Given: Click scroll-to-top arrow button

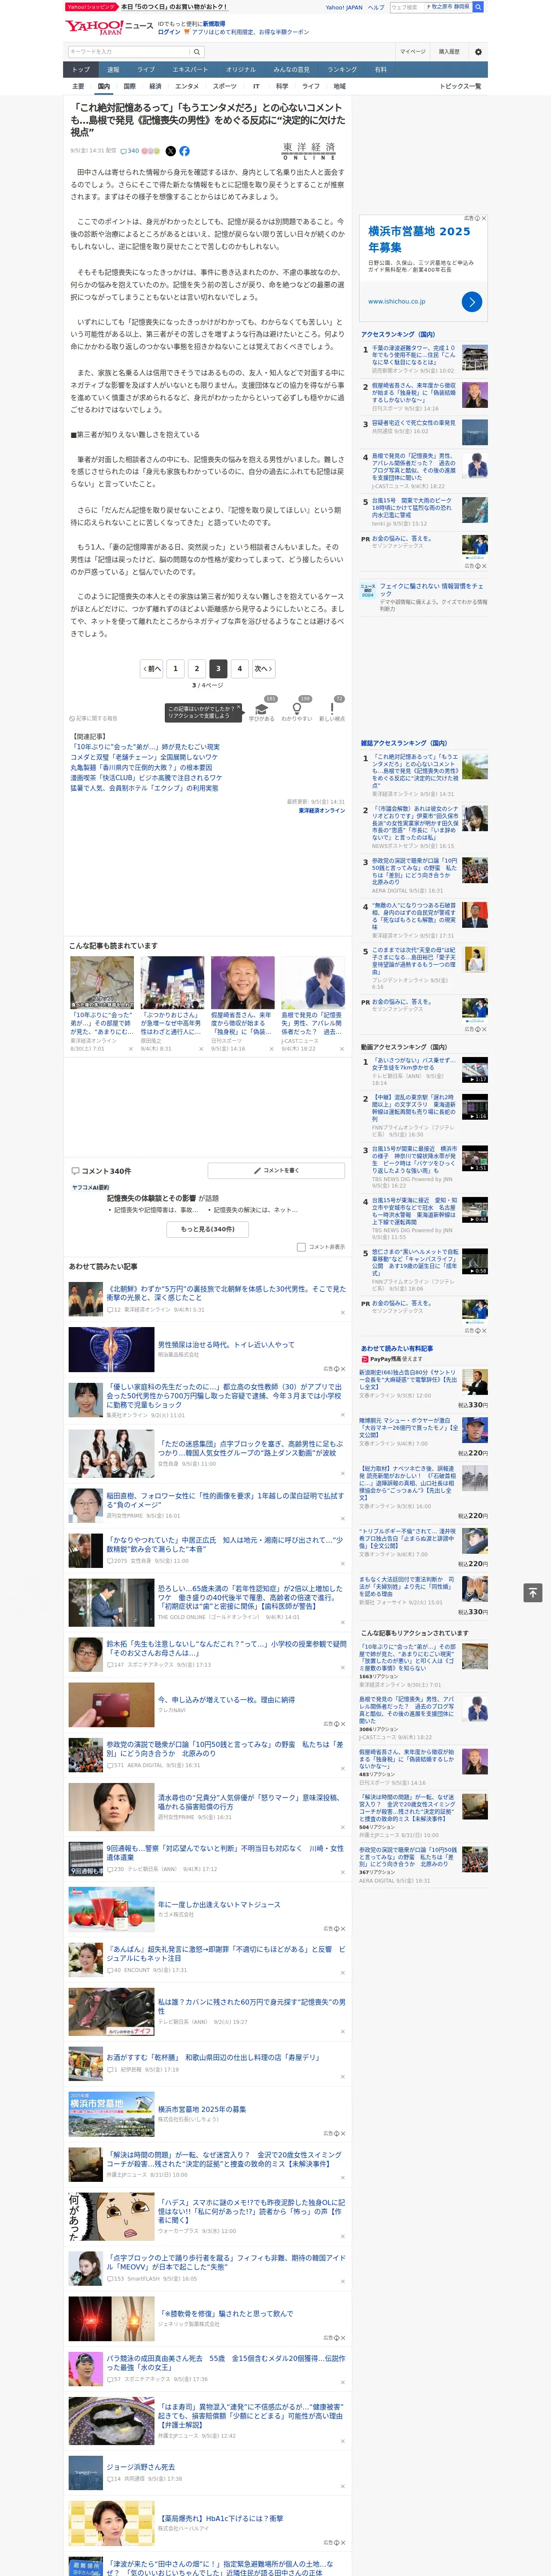Looking at the screenshot, I should pos(533,1592).
